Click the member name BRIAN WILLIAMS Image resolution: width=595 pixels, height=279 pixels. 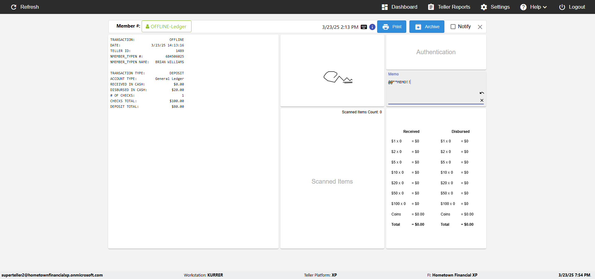(x=170, y=62)
